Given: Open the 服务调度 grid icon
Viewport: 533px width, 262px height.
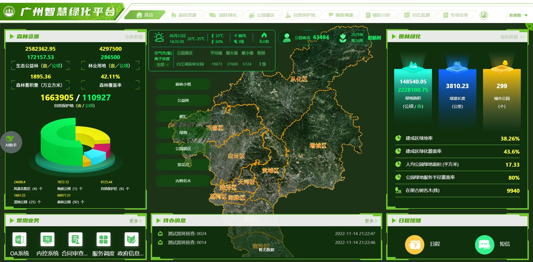Looking at the screenshot, I should (x=103, y=239).
